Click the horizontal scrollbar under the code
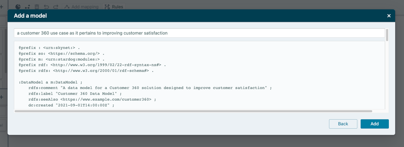 pyautogui.click(x=193, y=111)
